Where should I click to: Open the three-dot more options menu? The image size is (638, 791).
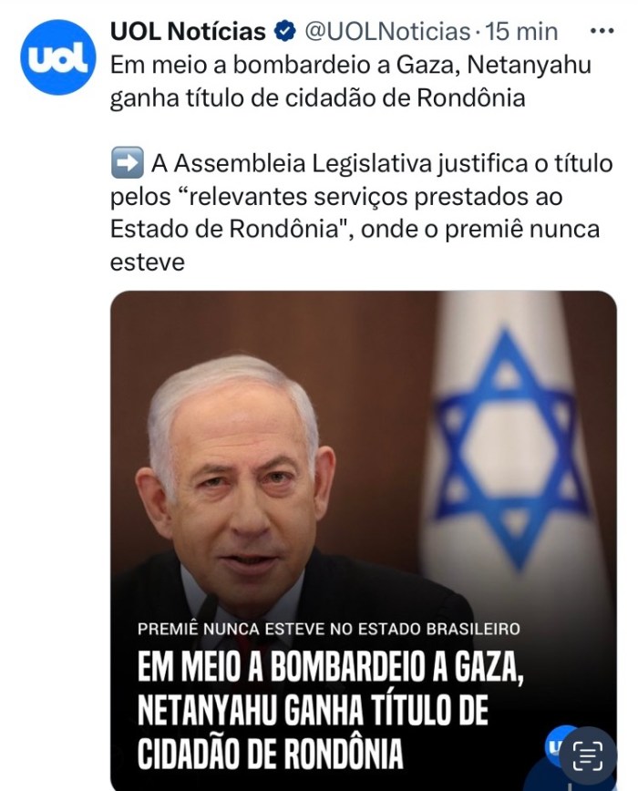pos(602,31)
